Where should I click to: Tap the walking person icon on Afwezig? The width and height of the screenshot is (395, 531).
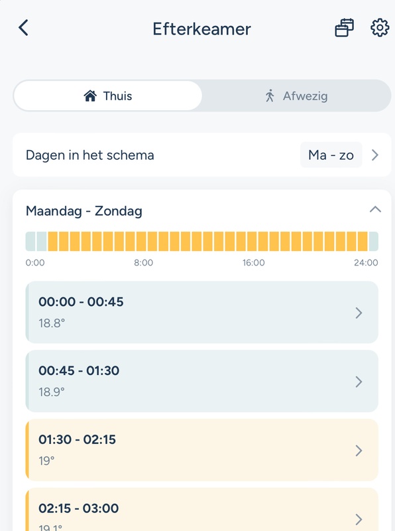pos(274,95)
